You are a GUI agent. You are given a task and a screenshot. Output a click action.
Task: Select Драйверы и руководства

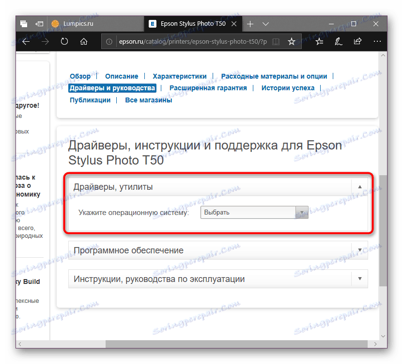coord(112,88)
